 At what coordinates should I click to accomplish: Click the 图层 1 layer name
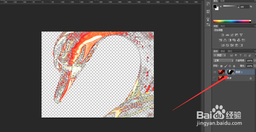[x=239, y=72]
